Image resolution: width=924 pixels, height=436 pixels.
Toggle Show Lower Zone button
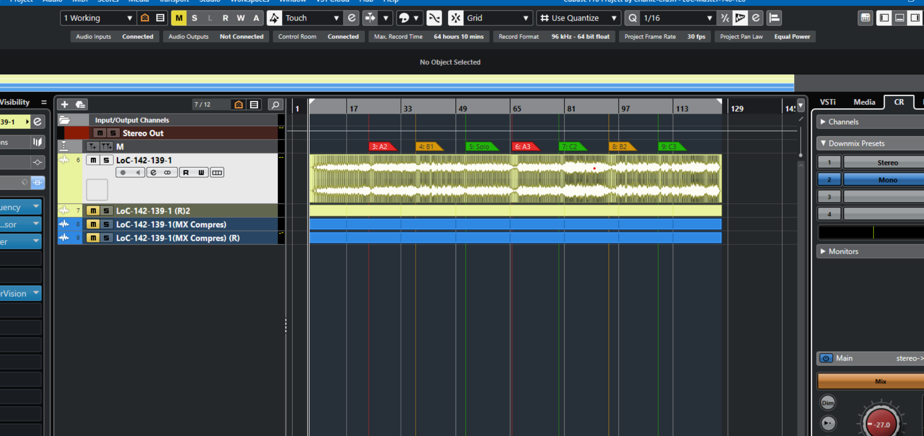[x=900, y=18]
